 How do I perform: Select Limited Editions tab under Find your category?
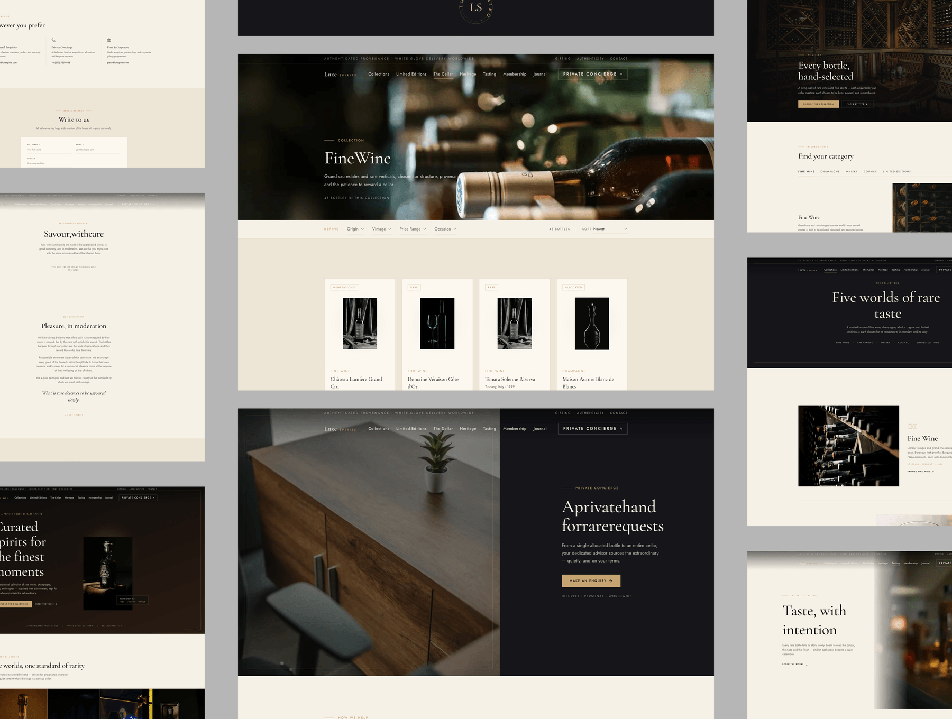pyautogui.click(x=896, y=171)
